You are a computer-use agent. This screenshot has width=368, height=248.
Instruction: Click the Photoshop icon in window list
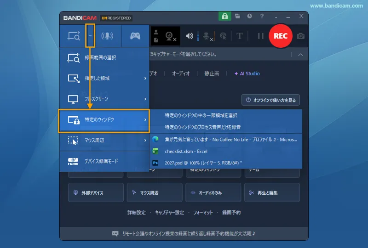click(155, 163)
